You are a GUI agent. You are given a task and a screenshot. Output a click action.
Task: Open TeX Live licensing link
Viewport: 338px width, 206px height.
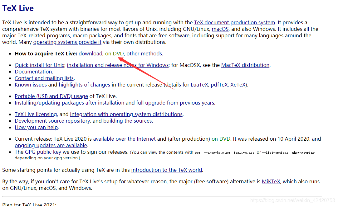pos(36,115)
